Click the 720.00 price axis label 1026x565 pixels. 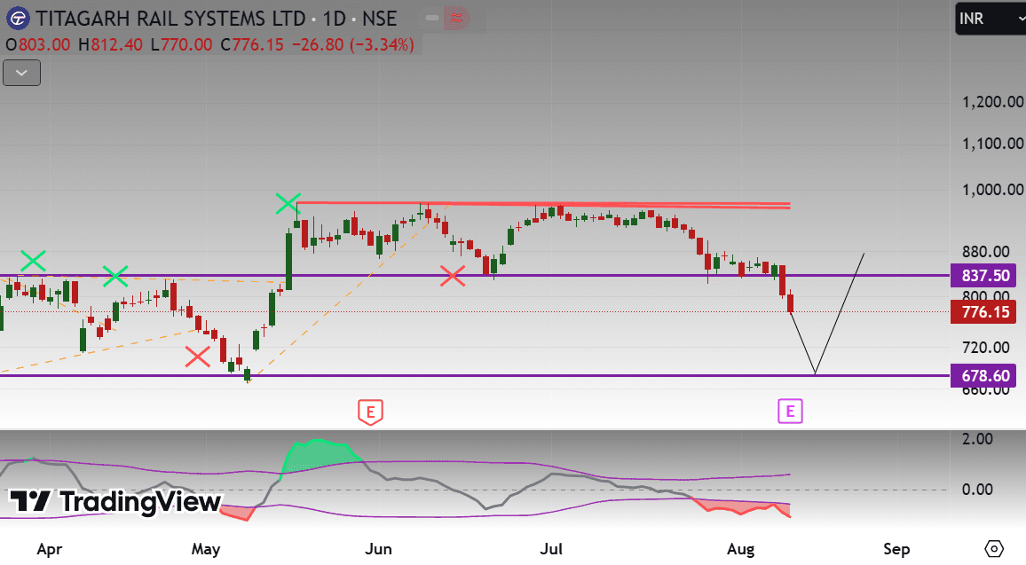pyautogui.click(x=985, y=347)
